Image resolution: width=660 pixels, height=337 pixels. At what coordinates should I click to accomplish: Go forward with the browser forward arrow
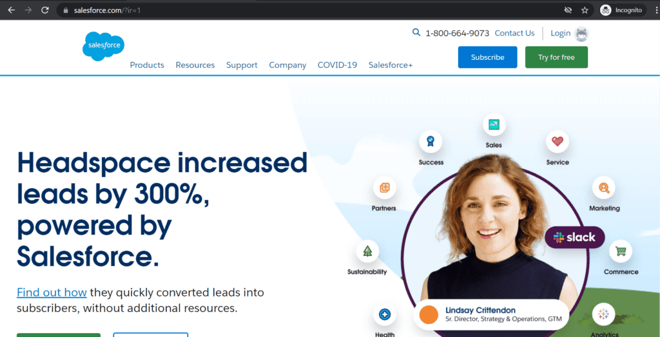[28, 10]
